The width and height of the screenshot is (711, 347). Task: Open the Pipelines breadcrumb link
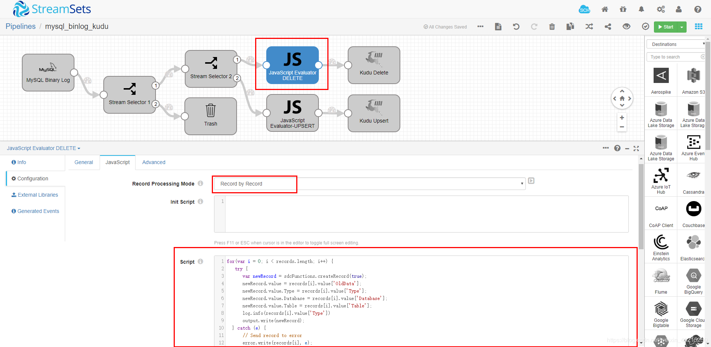pos(20,26)
